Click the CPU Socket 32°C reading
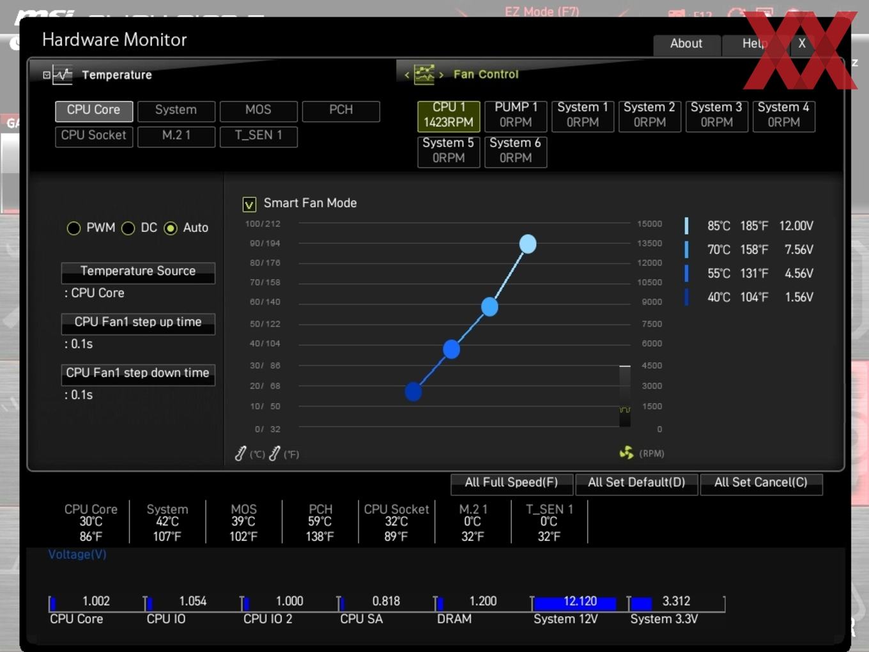The height and width of the screenshot is (652, 869). coord(396,523)
